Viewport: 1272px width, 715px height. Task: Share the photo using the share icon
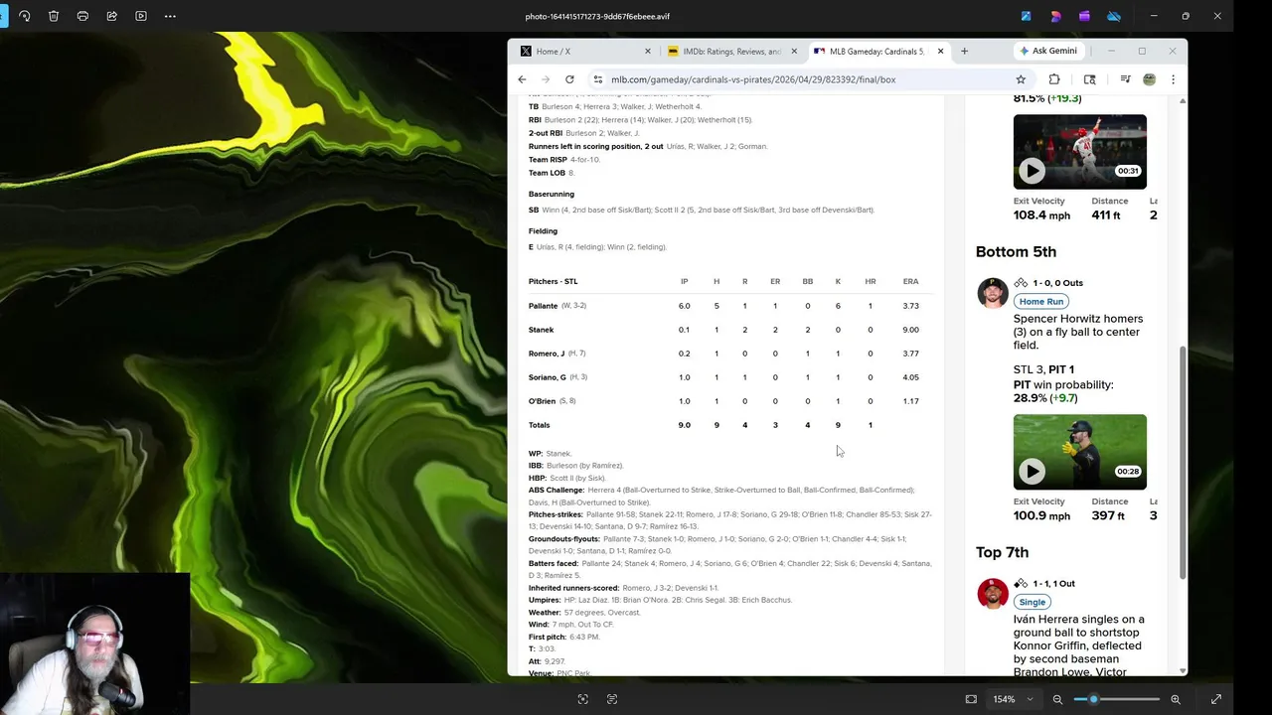[111, 16]
